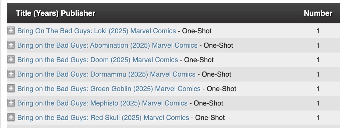Expand the Loki one-shot row
Viewport: 340px width, 128px height.
(x=11, y=31)
